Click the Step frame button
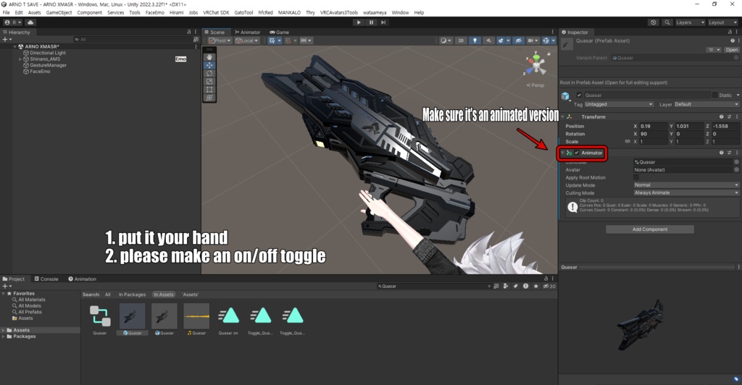The image size is (742, 385). 383,22
